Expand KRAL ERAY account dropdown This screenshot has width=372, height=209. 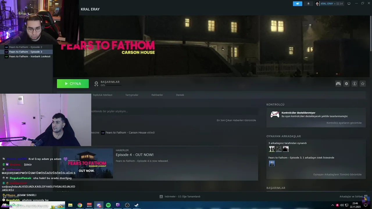click(x=335, y=4)
